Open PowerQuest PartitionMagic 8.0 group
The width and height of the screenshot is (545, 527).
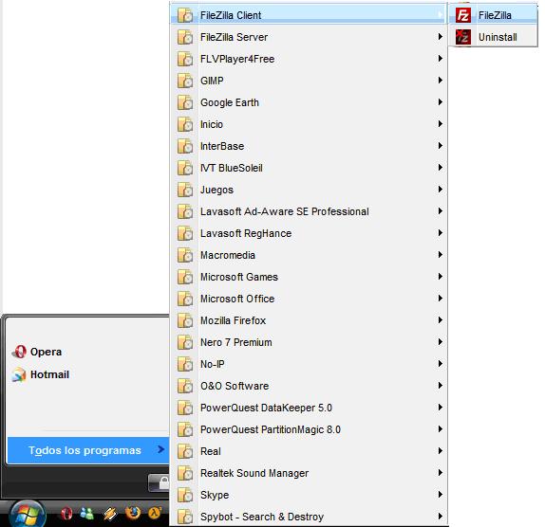(x=309, y=429)
